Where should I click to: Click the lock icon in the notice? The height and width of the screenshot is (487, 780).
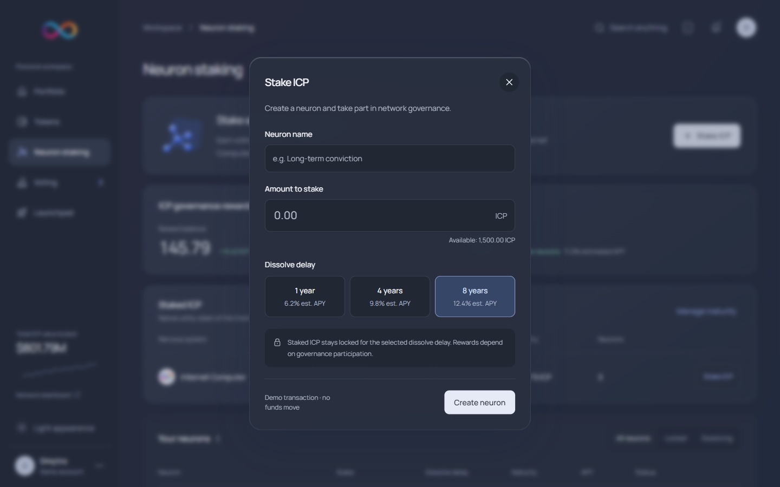277,343
